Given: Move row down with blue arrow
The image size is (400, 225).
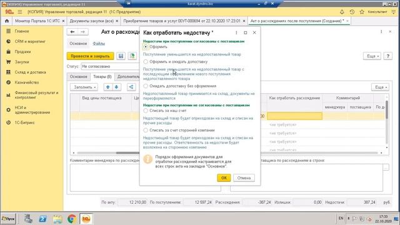Looking at the screenshot, I should point(116,87).
